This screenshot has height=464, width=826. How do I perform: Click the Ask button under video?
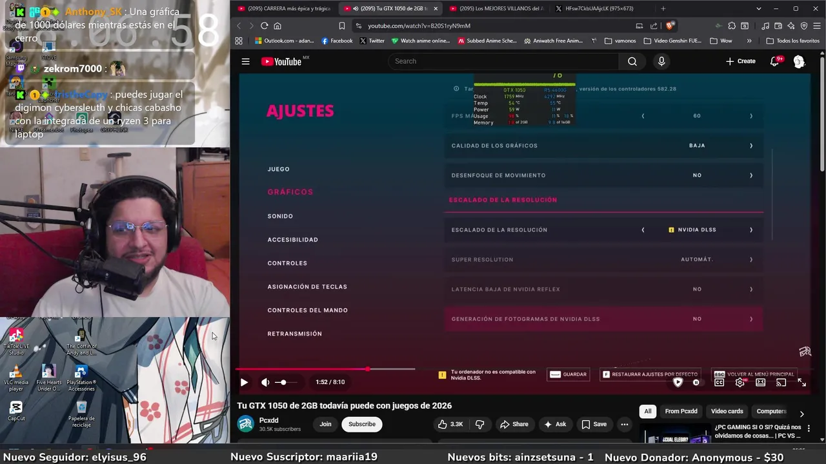[555, 424]
